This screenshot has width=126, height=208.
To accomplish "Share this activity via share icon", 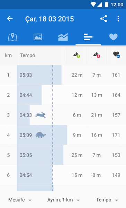I will point(103,19).
